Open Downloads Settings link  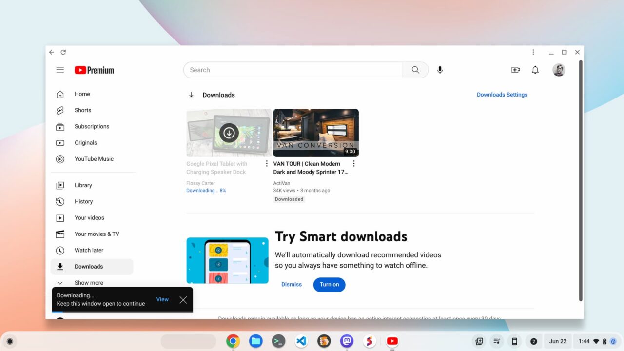coord(502,95)
